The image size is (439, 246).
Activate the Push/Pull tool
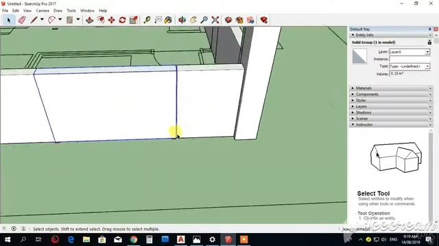[90, 20]
